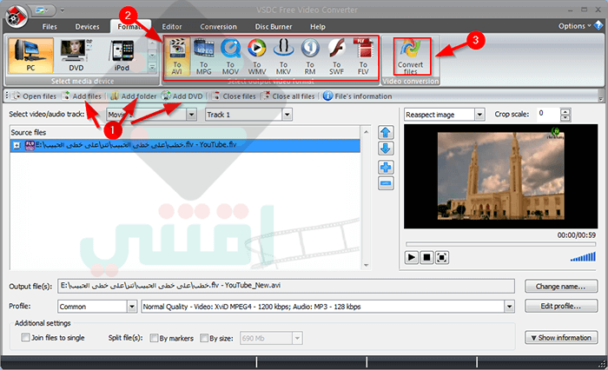Open the Editor ribbon tab
This screenshot has width=608, height=370.
tap(172, 27)
